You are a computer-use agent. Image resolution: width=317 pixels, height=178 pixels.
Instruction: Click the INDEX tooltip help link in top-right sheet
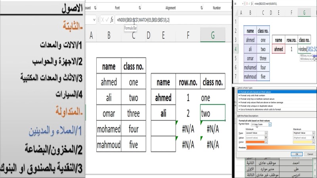315,55
